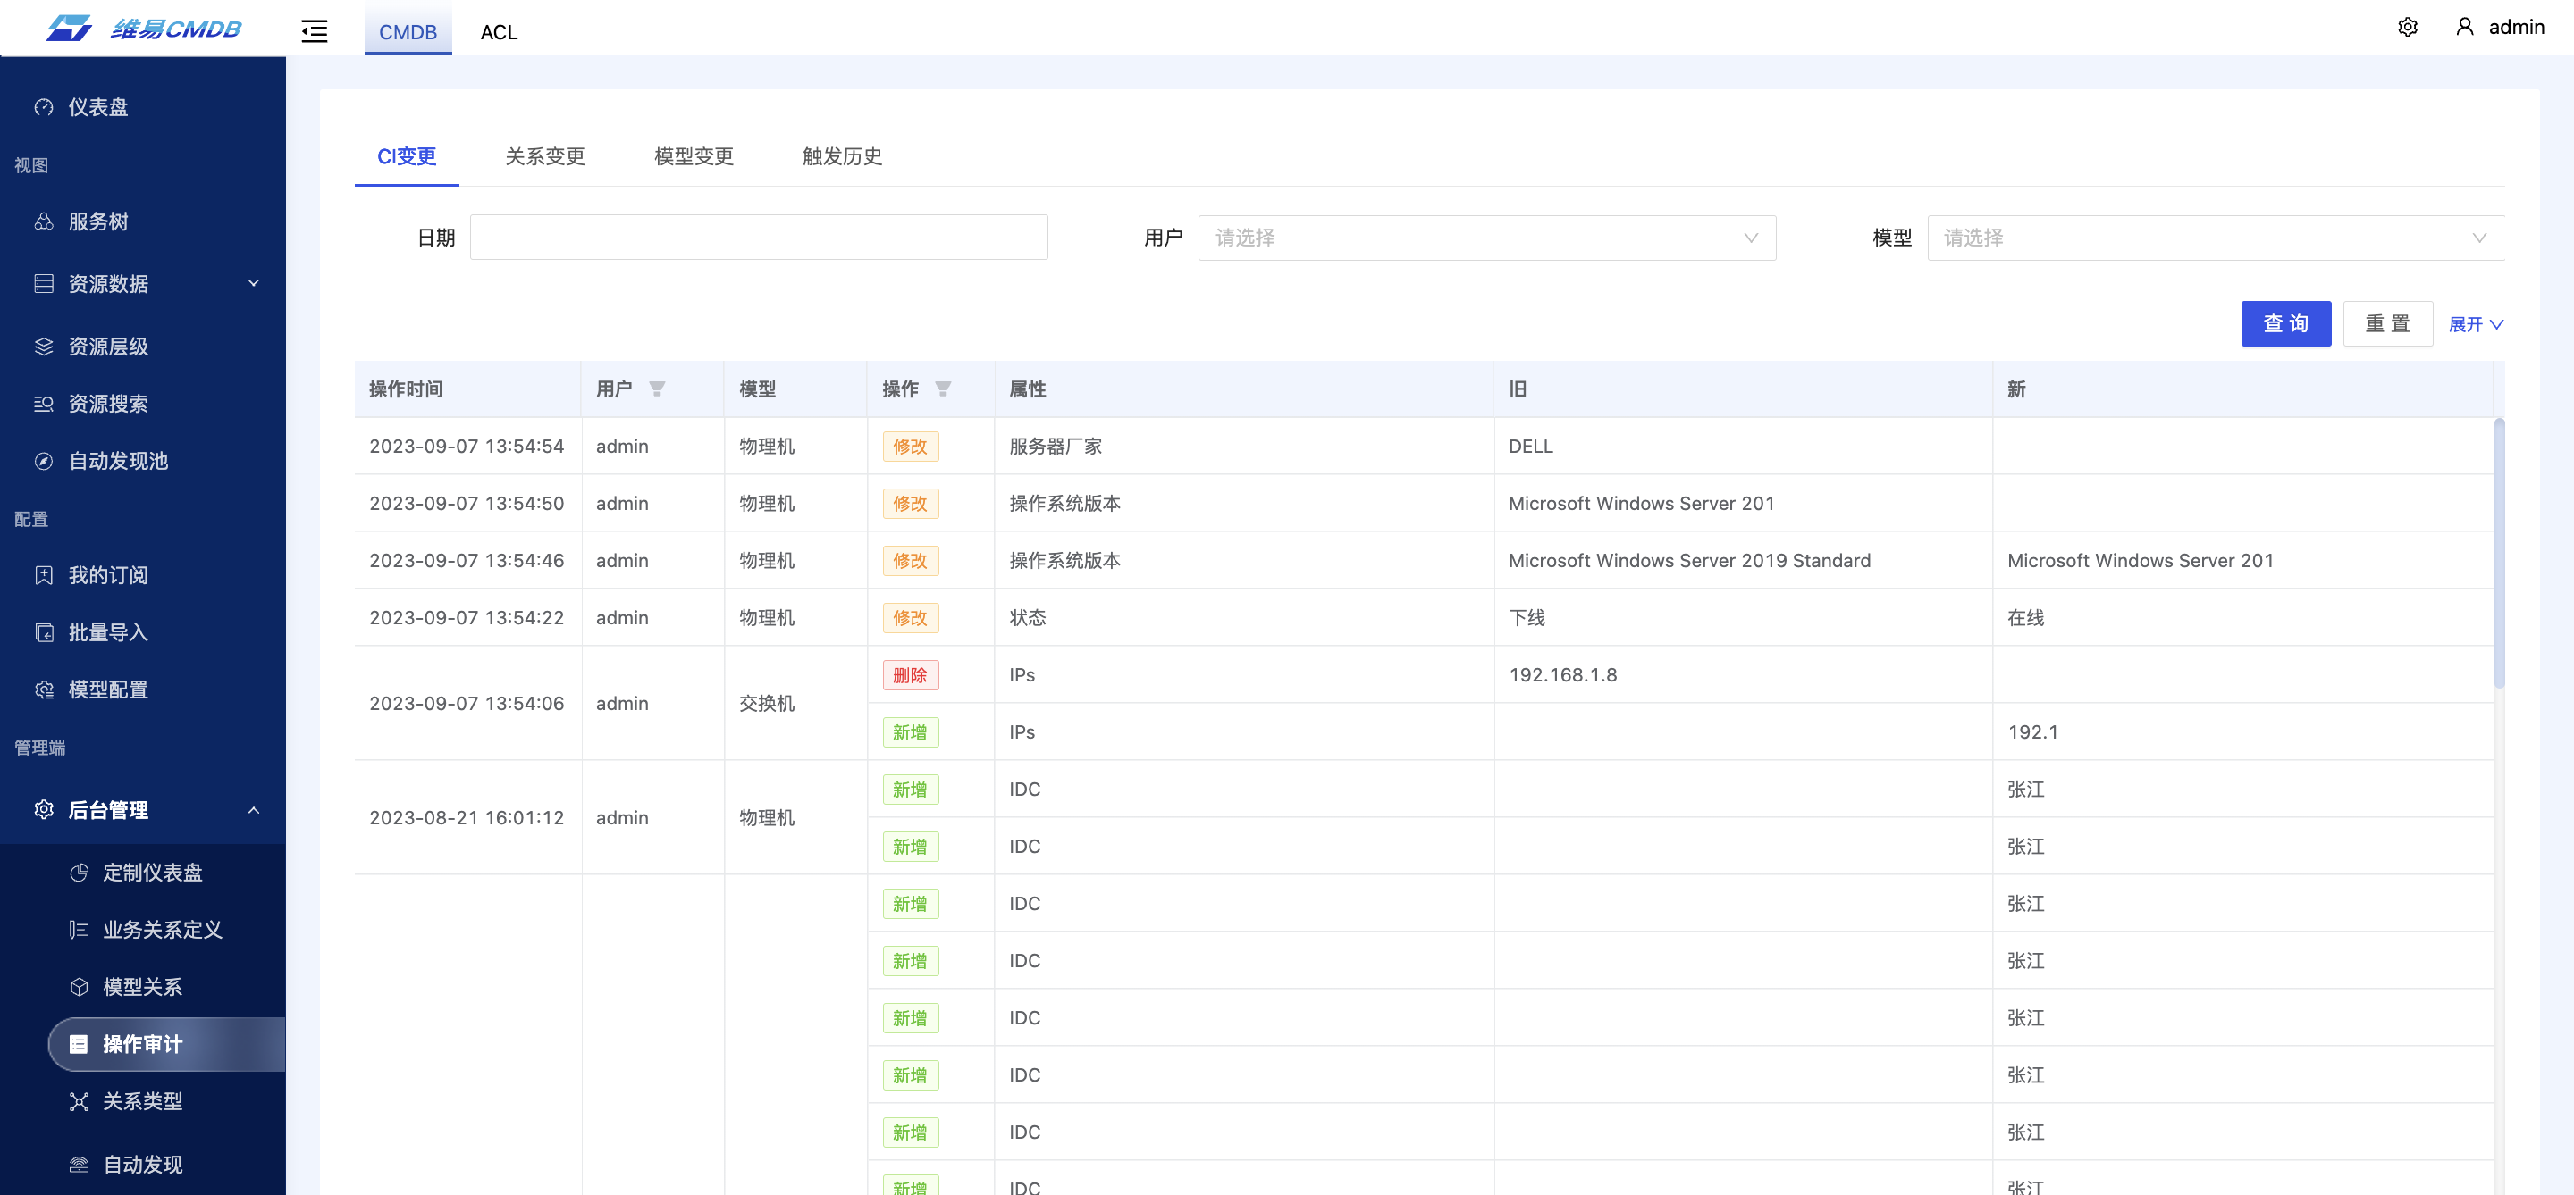Go to 自动发现池 in sidebar
The width and height of the screenshot is (2574, 1195).
[x=118, y=461]
